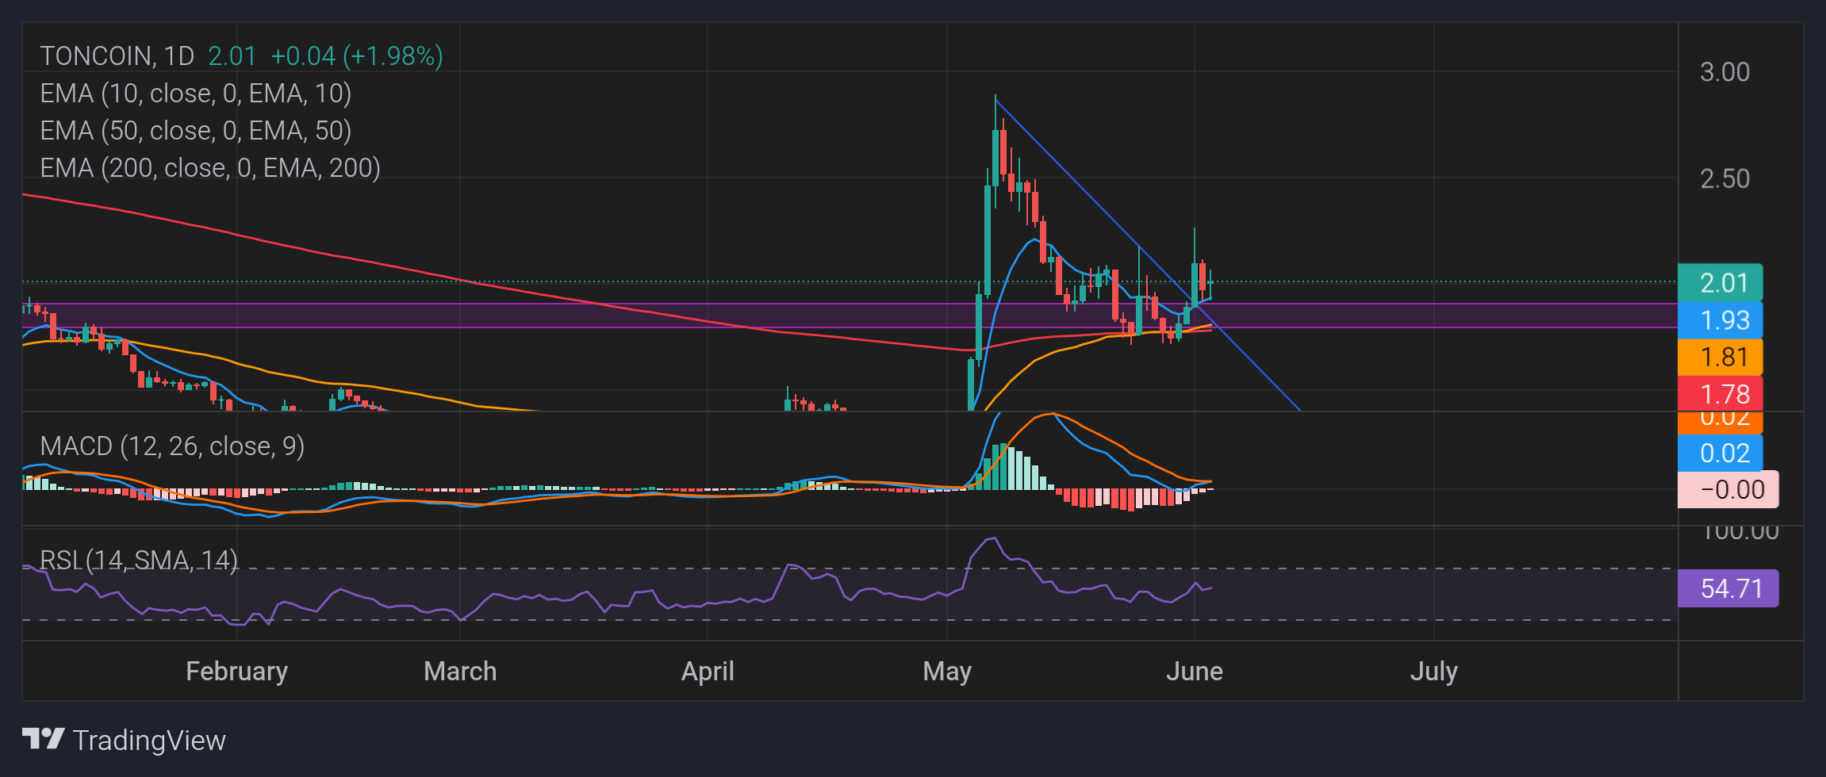Click the TradingView logo icon
This screenshot has height=777, width=1826.
click(x=43, y=739)
